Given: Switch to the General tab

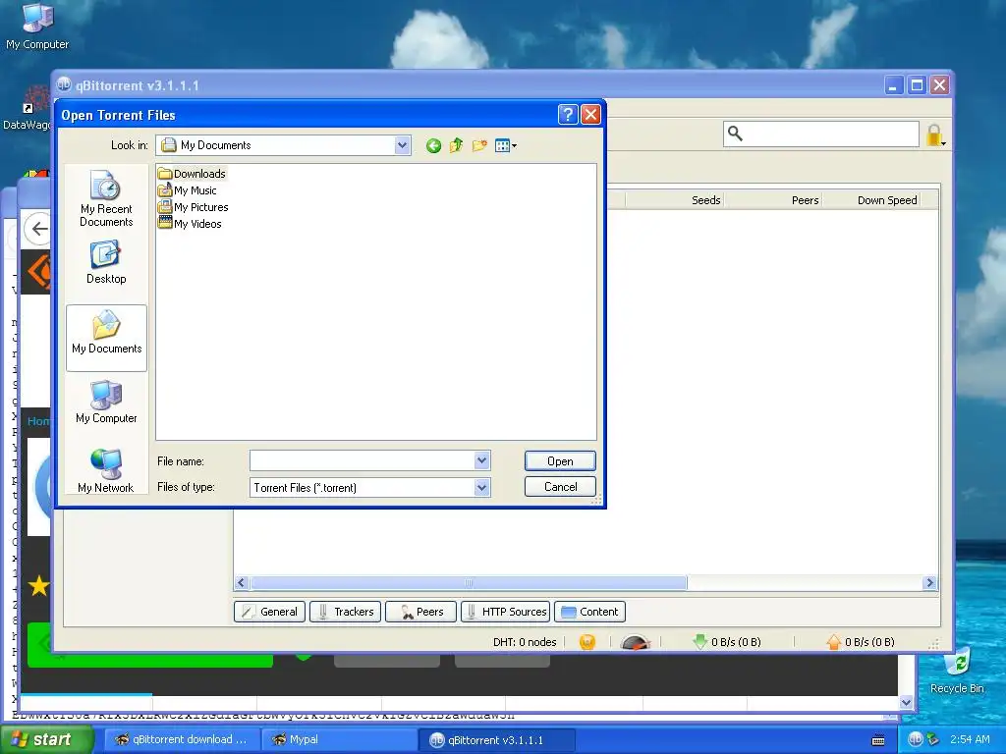Looking at the screenshot, I should point(269,612).
